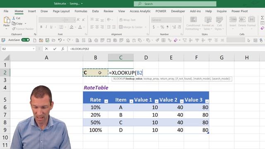Click the New blank file icon in quick toolbar
This screenshot has width=265, height=149.
click(35, 41)
